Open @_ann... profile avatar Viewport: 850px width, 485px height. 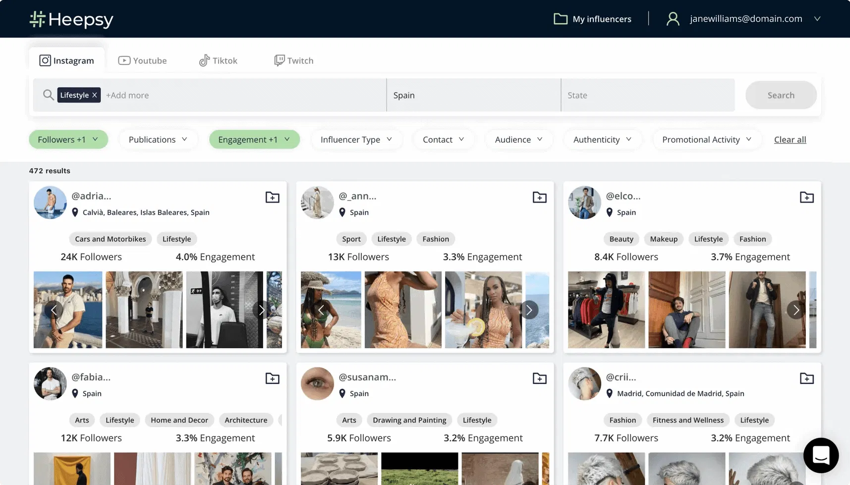[317, 203]
